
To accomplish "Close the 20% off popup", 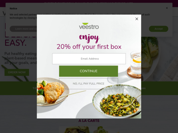I will coord(137,19).
